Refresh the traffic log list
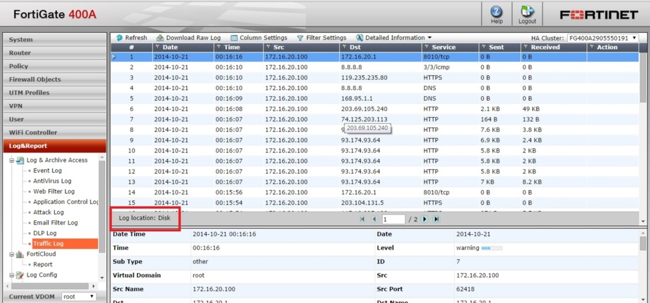650x303 pixels. (131, 38)
